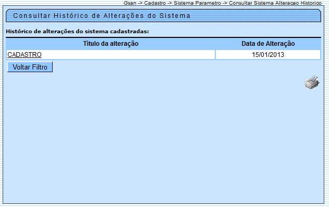The height and width of the screenshot is (207, 329).
Task: Click the arrow separator before Consultar Sistema breadcrumb
Action: coord(225,3)
